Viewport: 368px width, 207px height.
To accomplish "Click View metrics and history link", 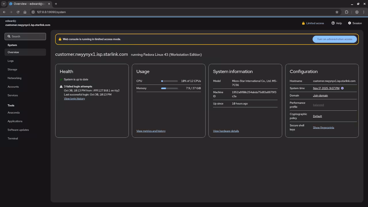I will (151, 131).
